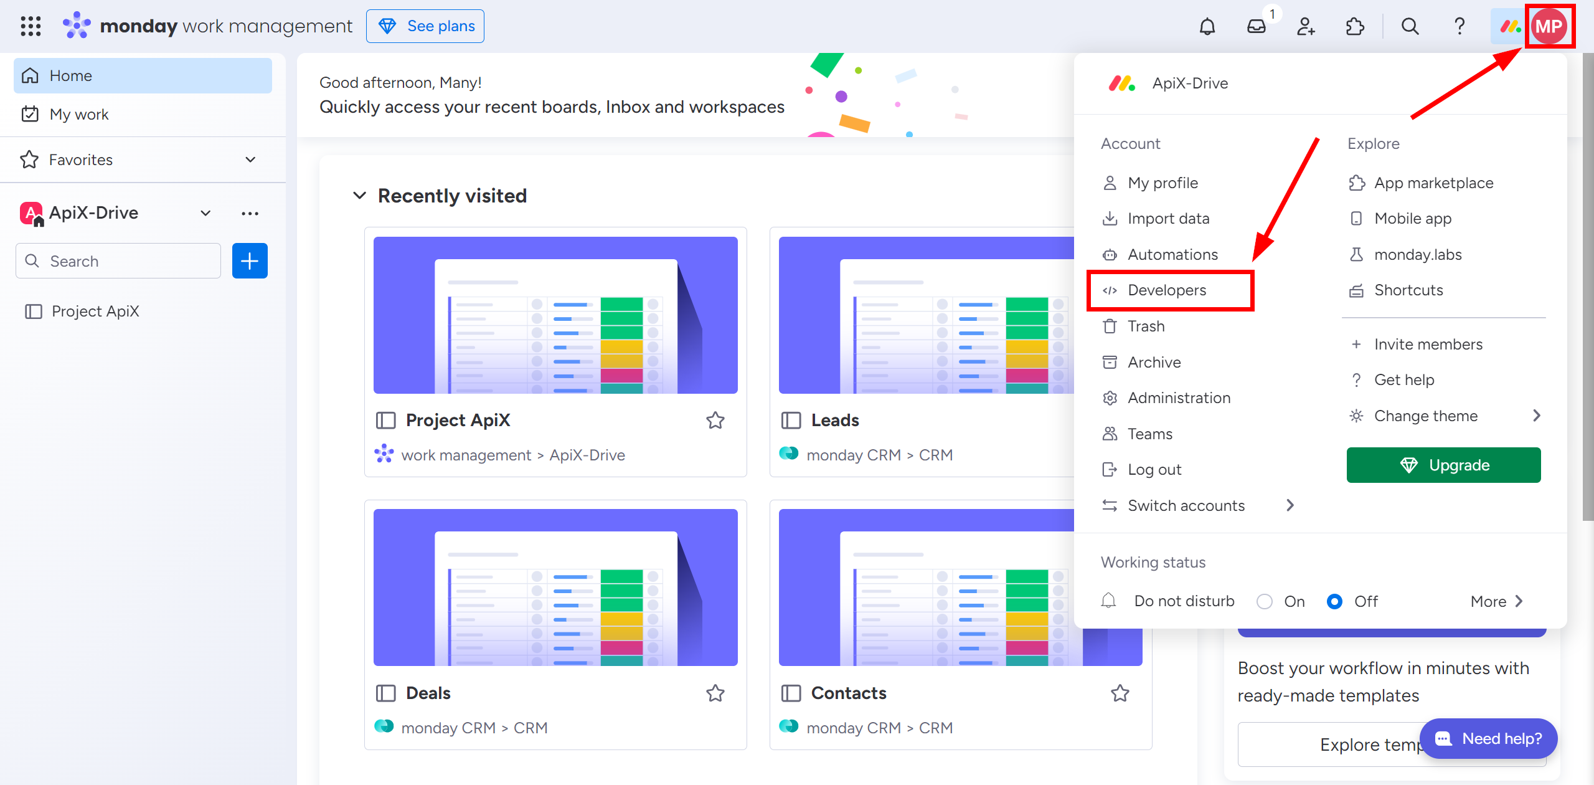Click the My work calendar icon
This screenshot has height=785, width=1594.
pos(30,114)
